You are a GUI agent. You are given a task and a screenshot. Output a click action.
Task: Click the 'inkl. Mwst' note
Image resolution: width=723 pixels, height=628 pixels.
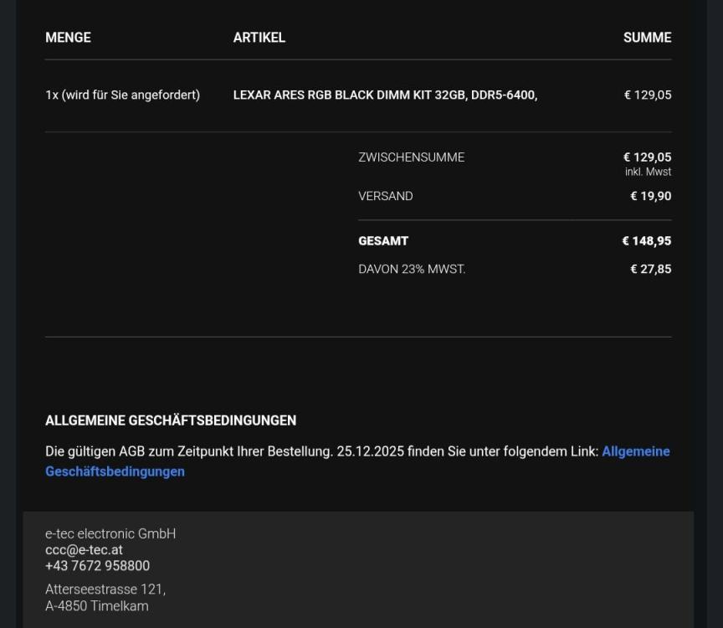[648, 172]
